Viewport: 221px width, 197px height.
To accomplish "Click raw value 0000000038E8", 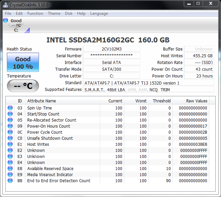I will 193,144.
